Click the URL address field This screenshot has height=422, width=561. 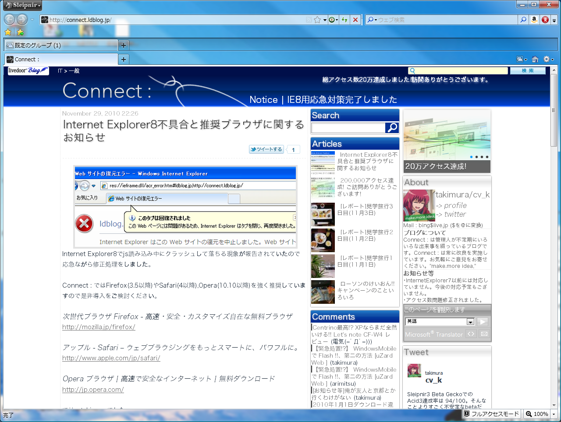tap(175, 20)
